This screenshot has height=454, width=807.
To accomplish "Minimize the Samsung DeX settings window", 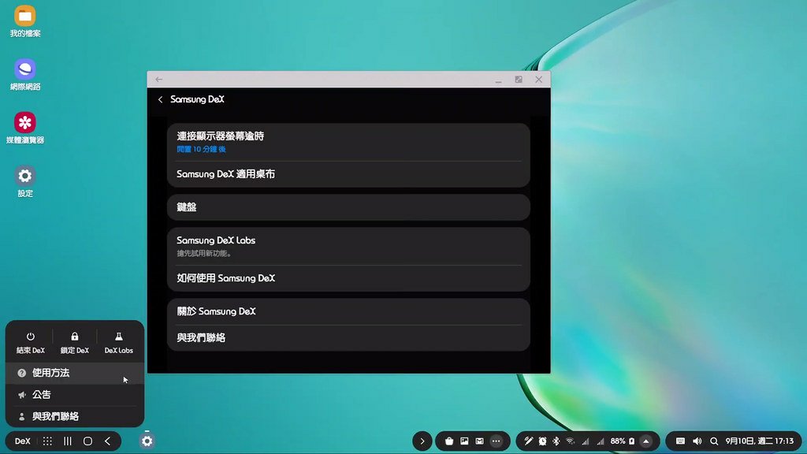I will (498, 80).
